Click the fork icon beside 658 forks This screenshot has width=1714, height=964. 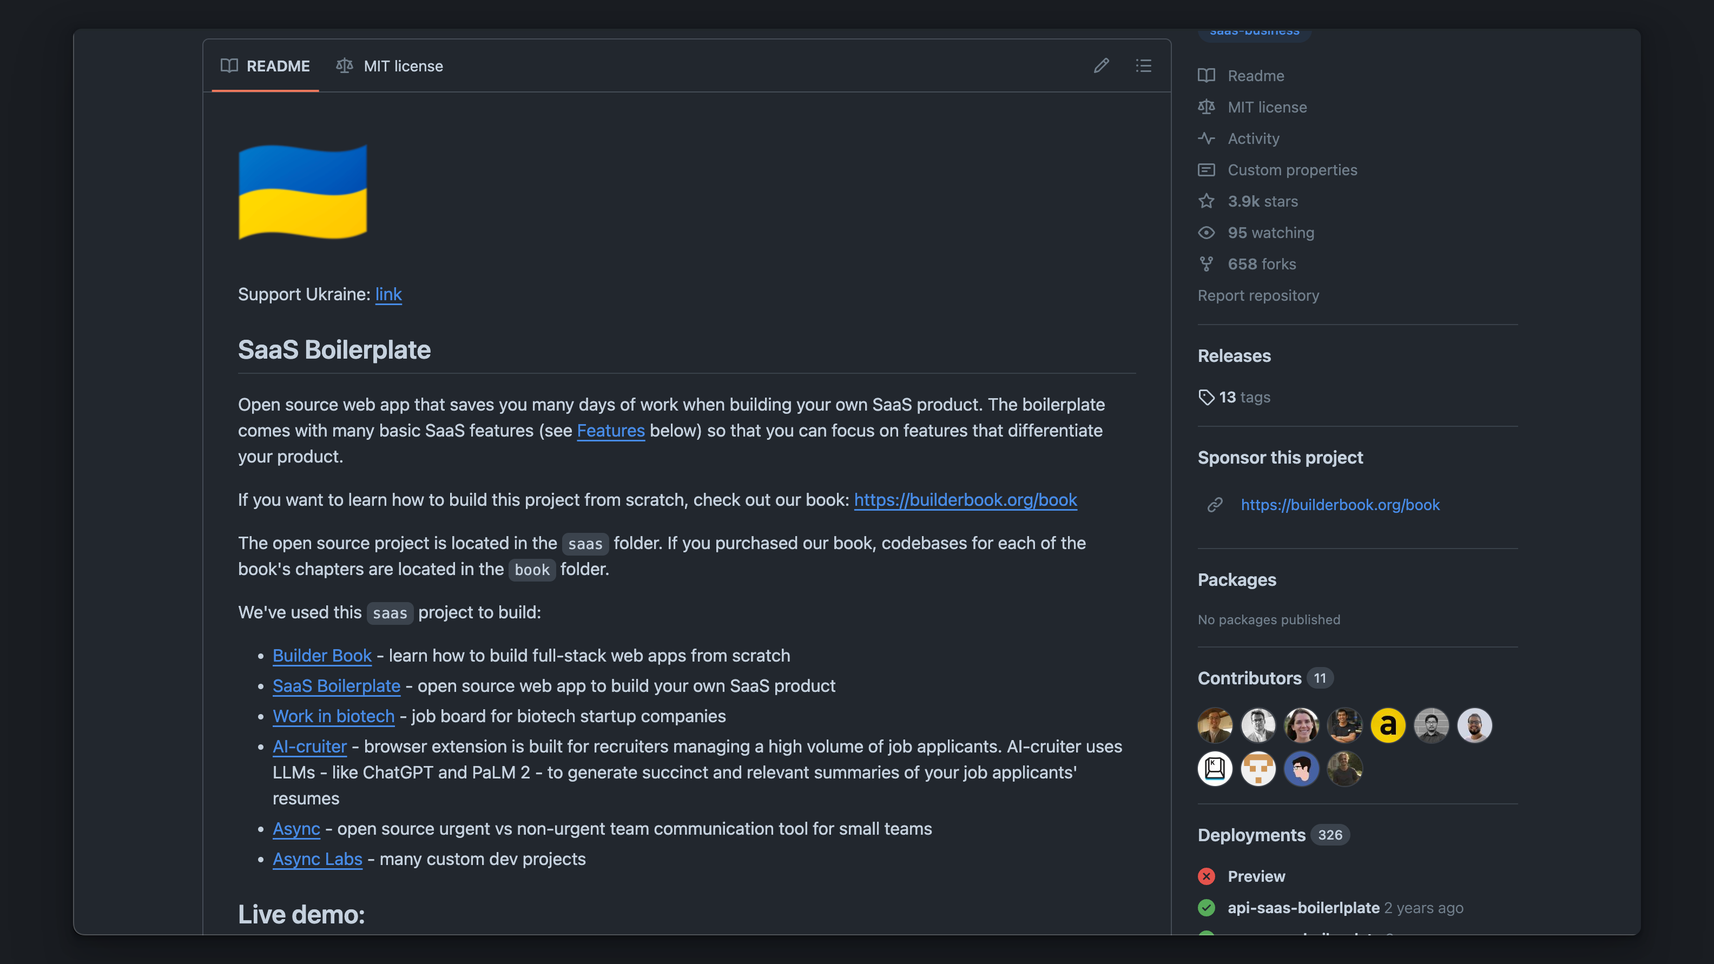coord(1207,264)
